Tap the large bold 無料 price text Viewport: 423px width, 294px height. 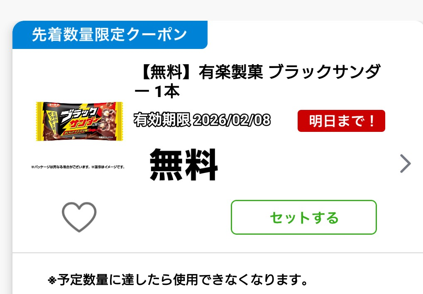click(183, 164)
